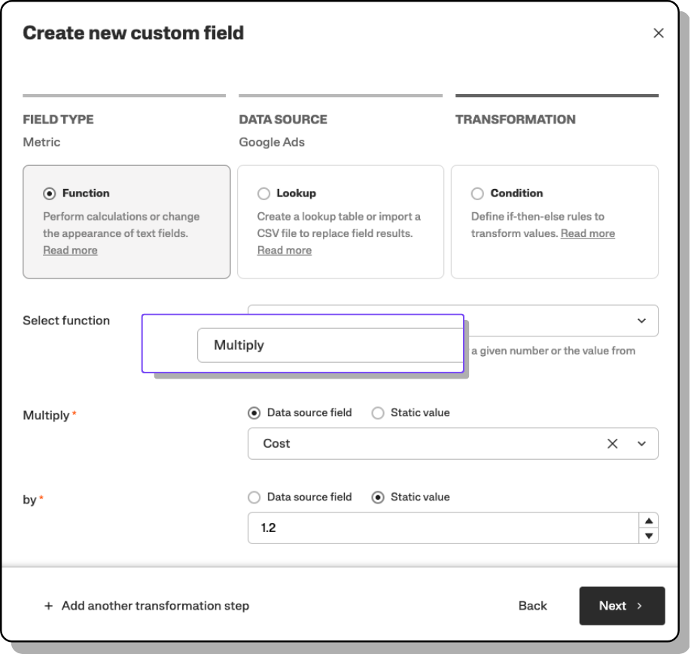
Task: Select the Function transformation option
Action: (50, 193)
